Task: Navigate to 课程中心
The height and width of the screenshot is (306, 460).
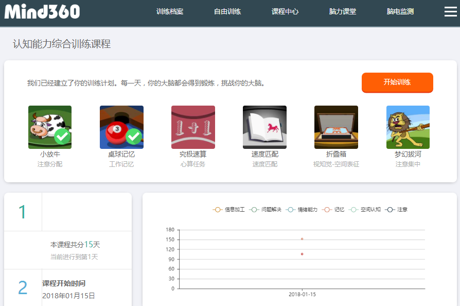Action: [x=285, y=12]
